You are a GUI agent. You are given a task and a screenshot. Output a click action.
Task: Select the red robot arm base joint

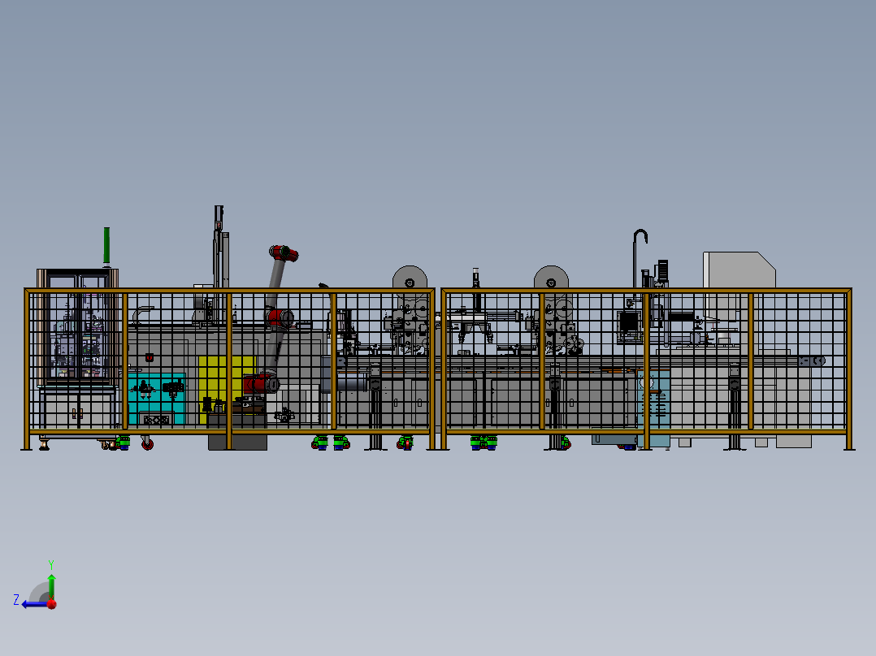pos(262,384)
